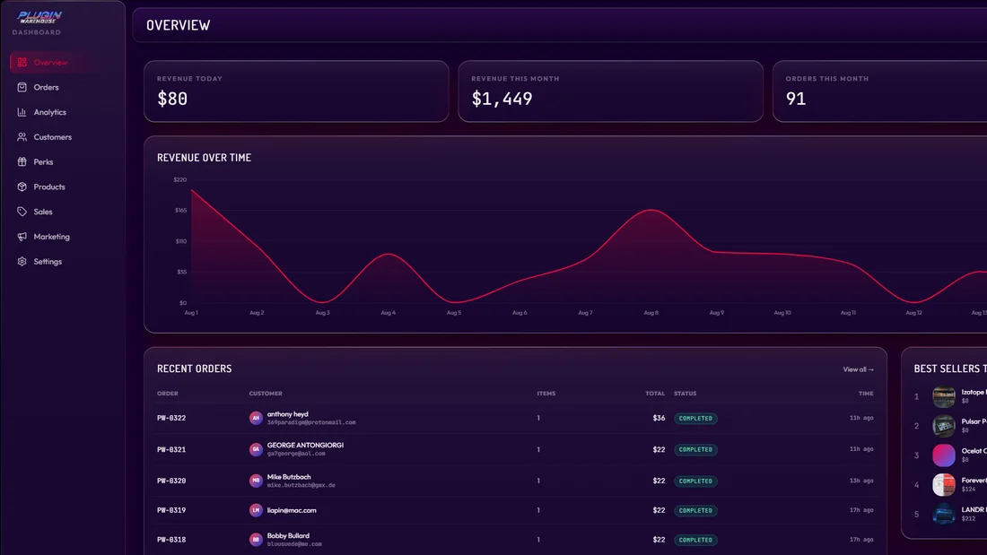Image resolution: width=987 pixels, height=555 pixels.
Task: Click the Orders bag icon
Action: pyautogui.click(x=22, y=88)
